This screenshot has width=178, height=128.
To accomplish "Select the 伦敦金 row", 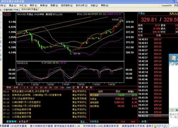I will (113, 99).
